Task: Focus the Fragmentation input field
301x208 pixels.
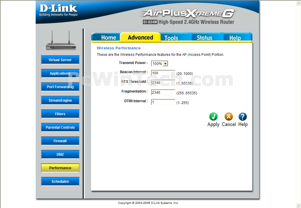Action: click(163, 92)
